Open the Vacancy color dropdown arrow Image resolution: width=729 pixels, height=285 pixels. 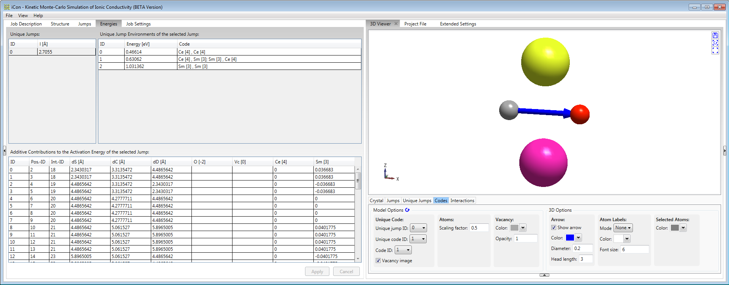(523, 228)
